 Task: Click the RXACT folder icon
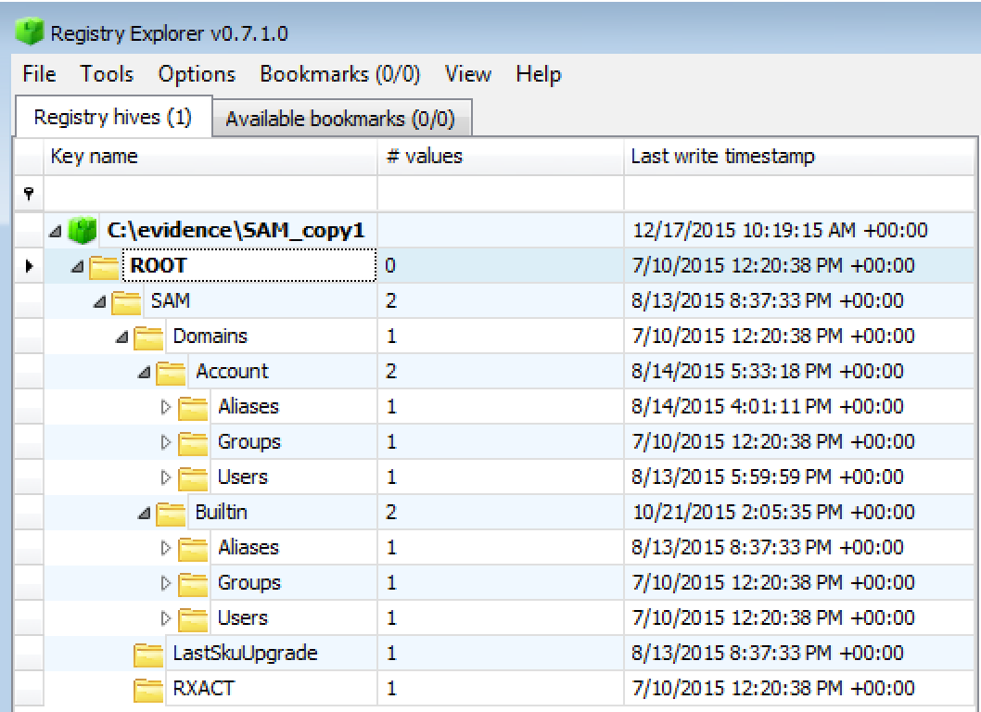[x=149, y=690]
